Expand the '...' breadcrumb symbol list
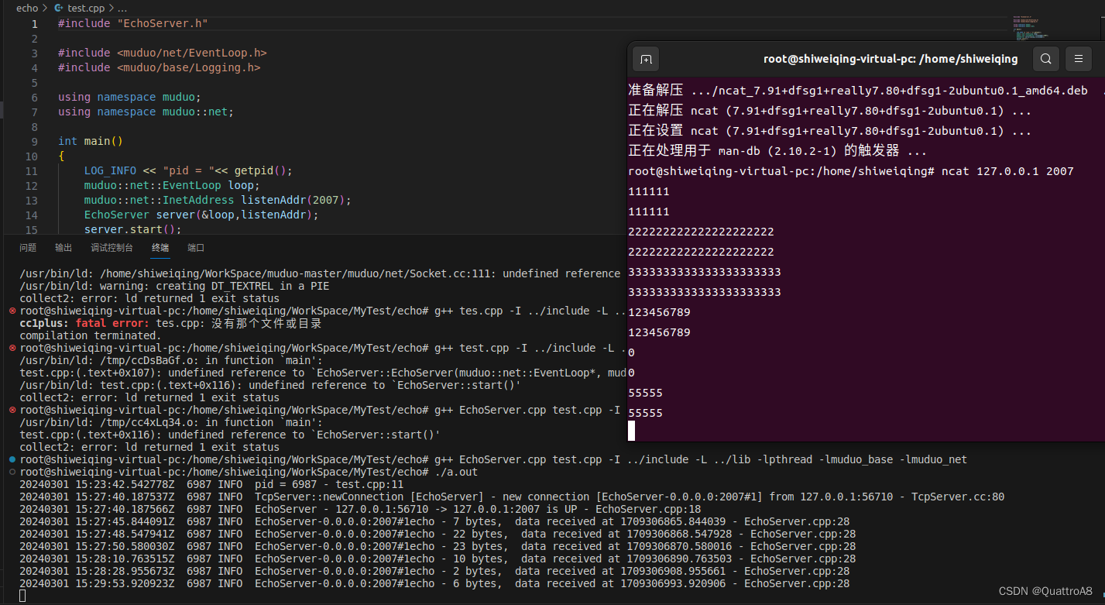The image size is (1105, 605). point(122,8)
